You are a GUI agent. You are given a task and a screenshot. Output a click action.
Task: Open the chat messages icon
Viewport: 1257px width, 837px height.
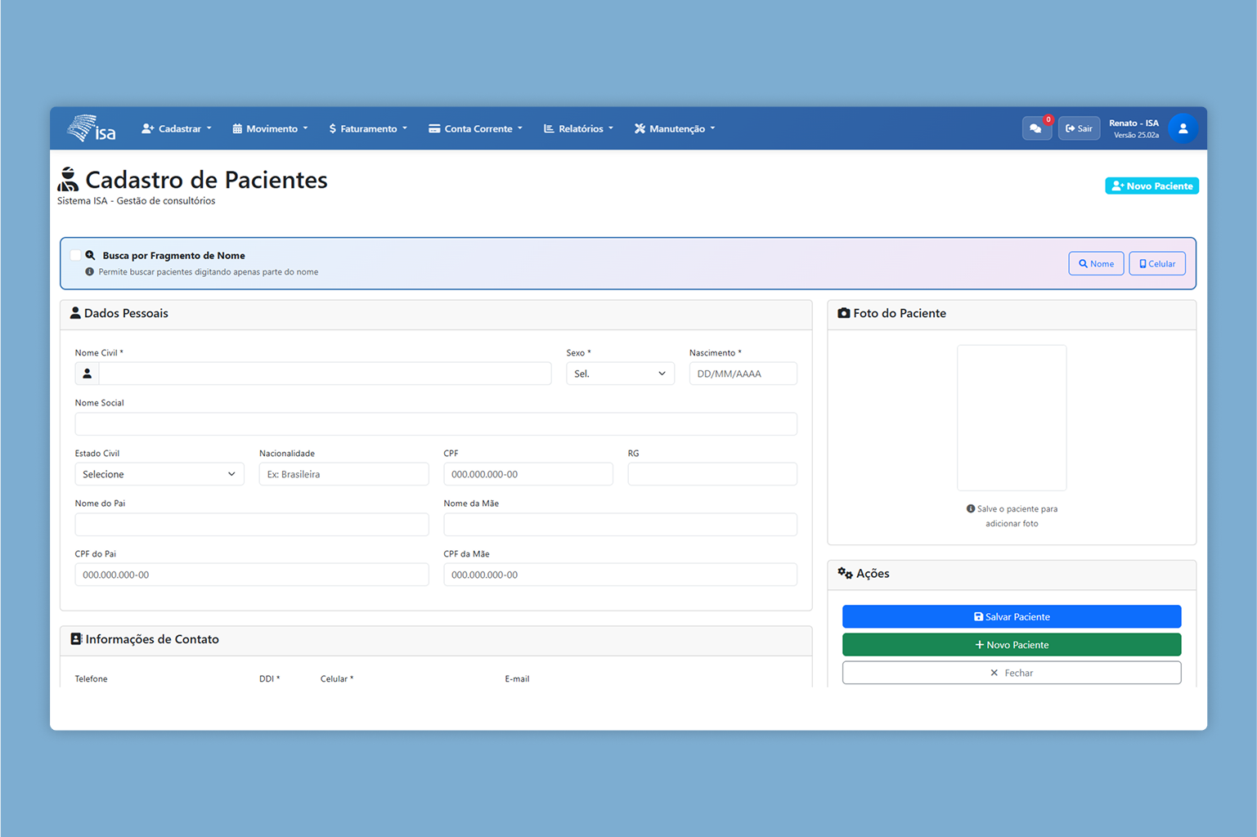(1035, 128)
